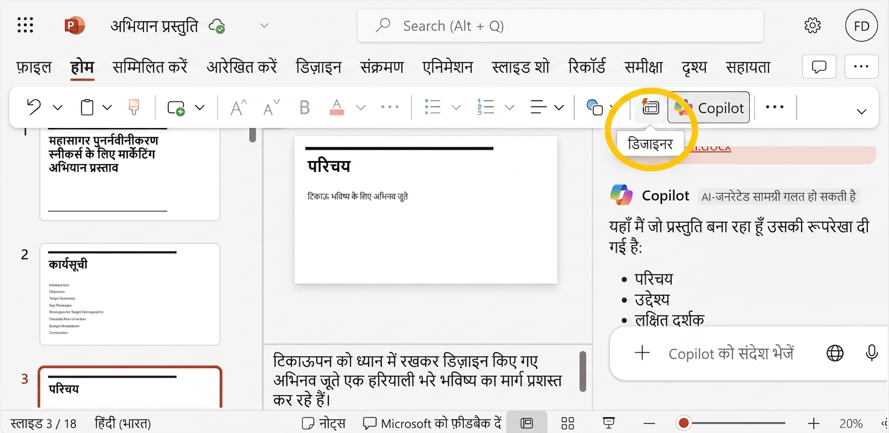Open the settings gear

click(x=813, y=26)
